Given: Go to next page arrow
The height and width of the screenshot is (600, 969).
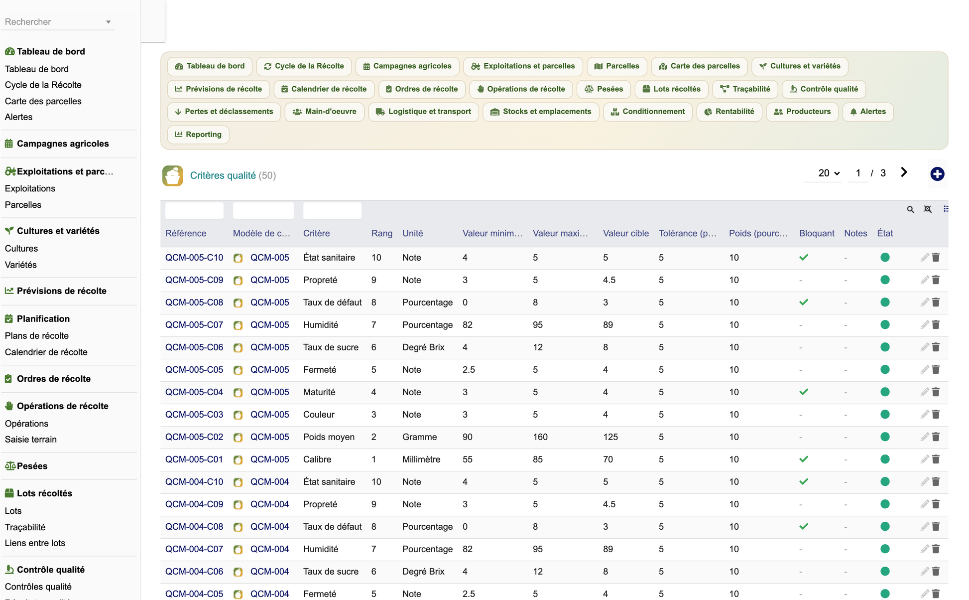Looking at the screenshot, I should [904, 172].
